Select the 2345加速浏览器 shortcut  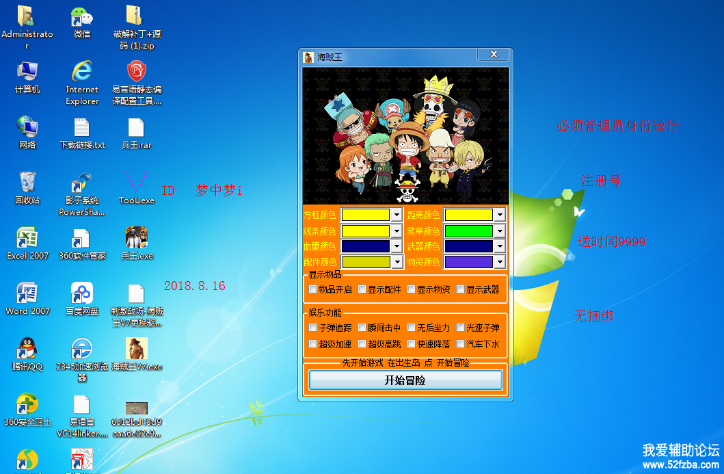point(82,359)
